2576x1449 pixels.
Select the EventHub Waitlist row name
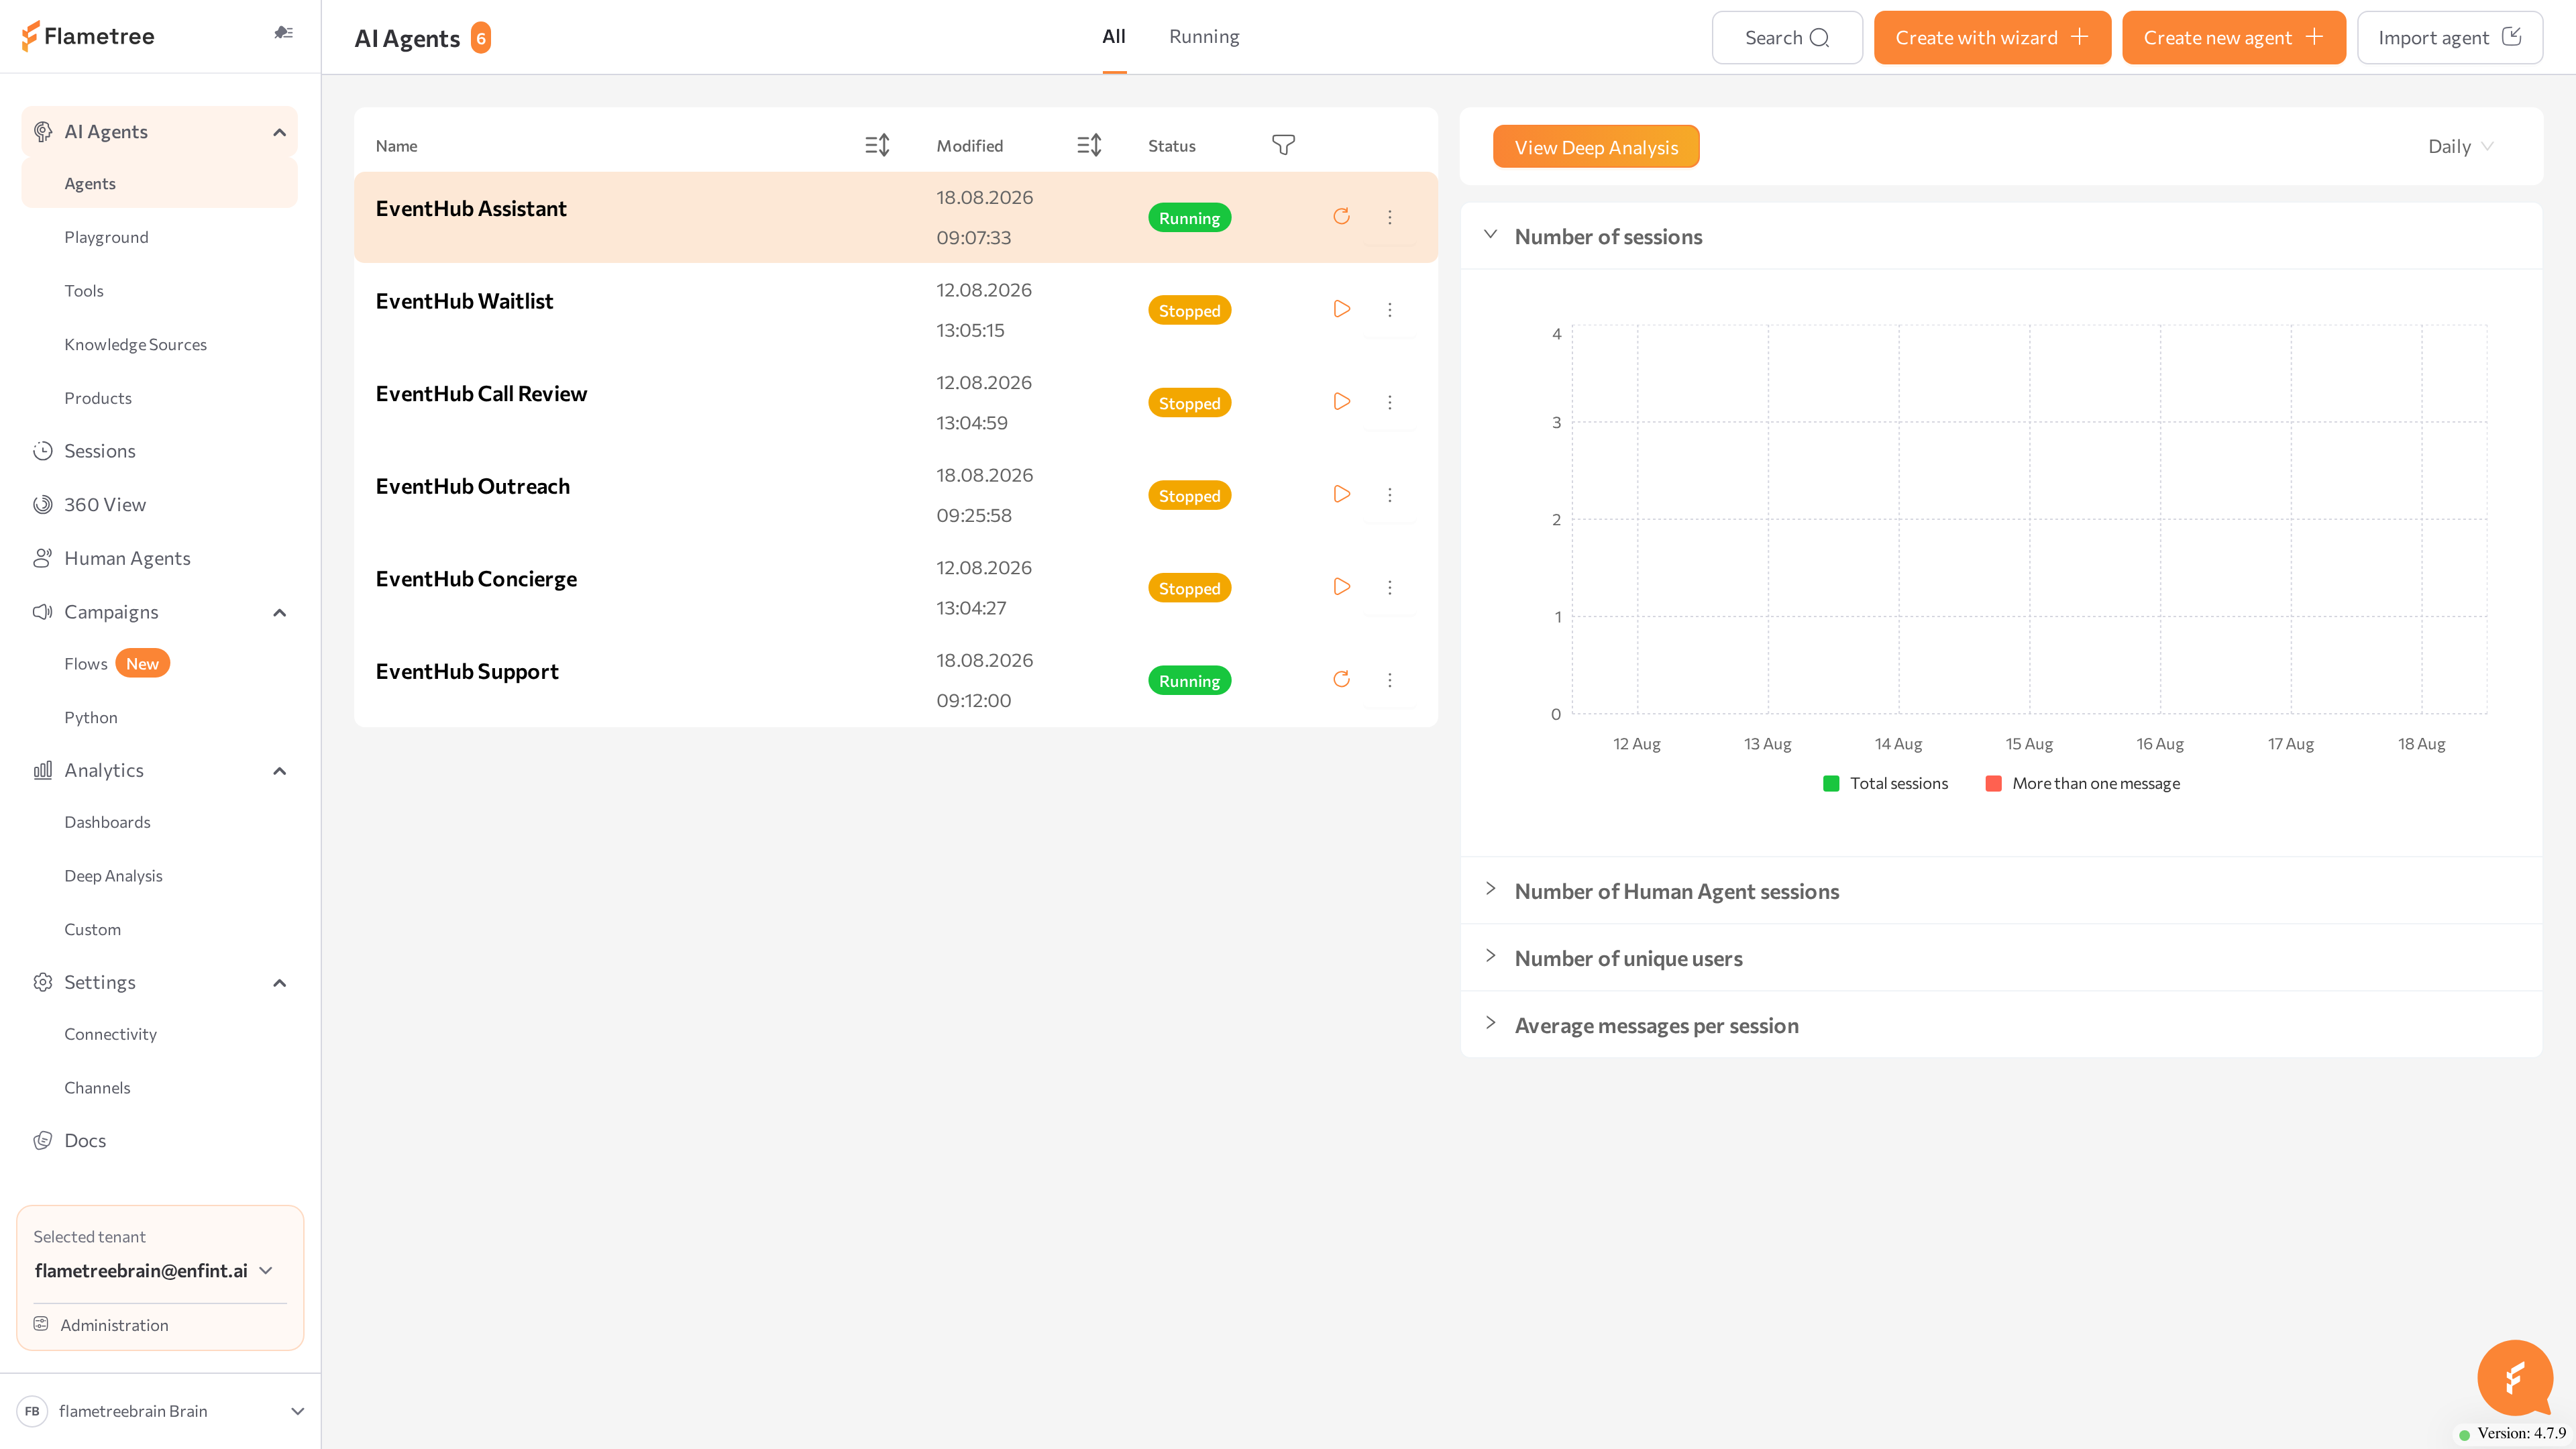click(x=464, y=301)
